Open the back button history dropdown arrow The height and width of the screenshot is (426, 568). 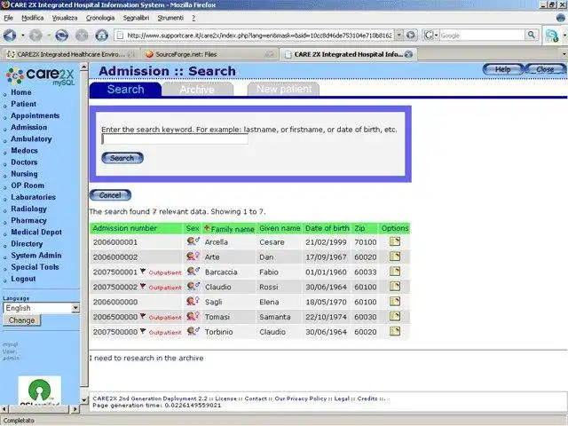tap(22, 35)
